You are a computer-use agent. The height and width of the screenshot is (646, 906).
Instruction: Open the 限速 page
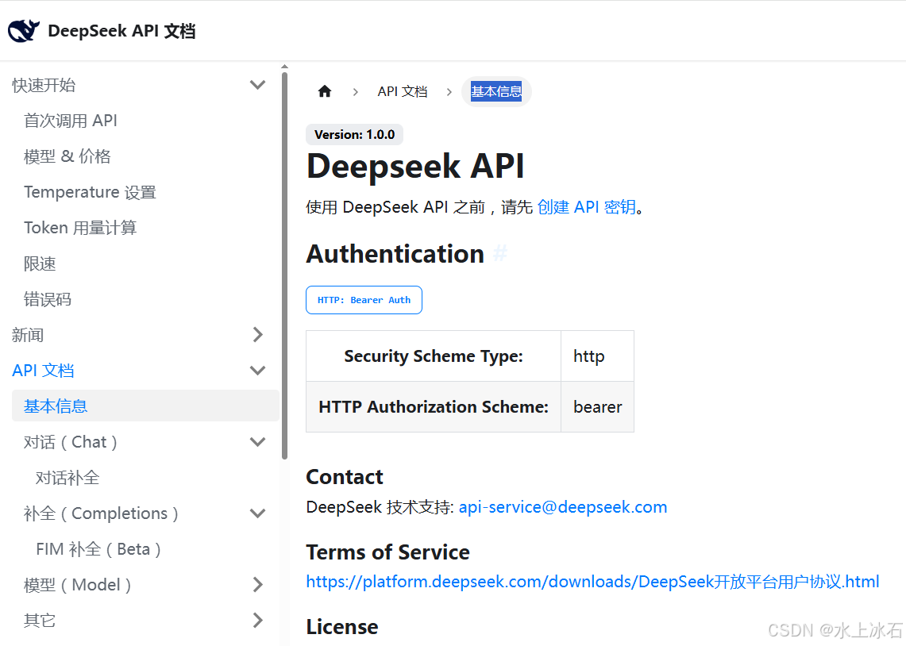point(40,263)
